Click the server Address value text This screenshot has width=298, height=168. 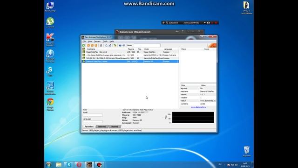[x=140, y=112]
